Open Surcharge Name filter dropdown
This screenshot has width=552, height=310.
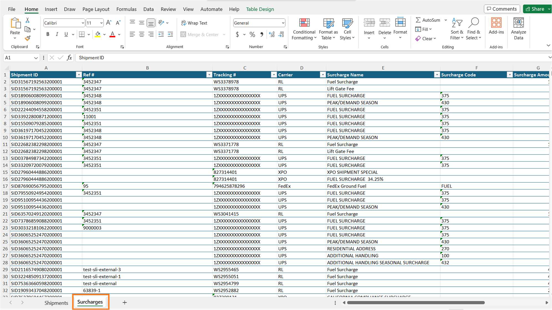[x=437, y=75]
